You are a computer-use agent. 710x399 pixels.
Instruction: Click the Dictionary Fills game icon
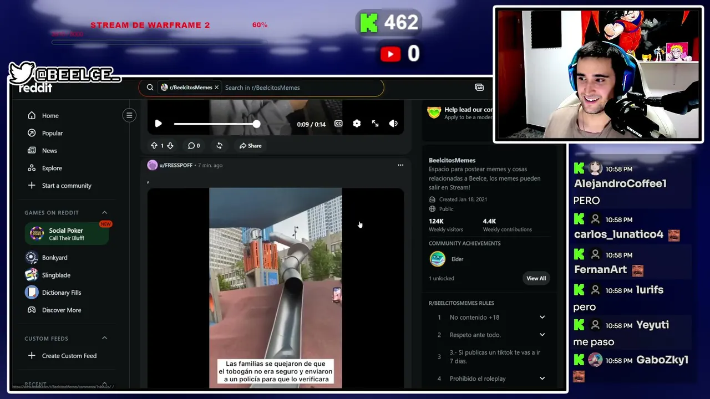(x=32, y=293)
